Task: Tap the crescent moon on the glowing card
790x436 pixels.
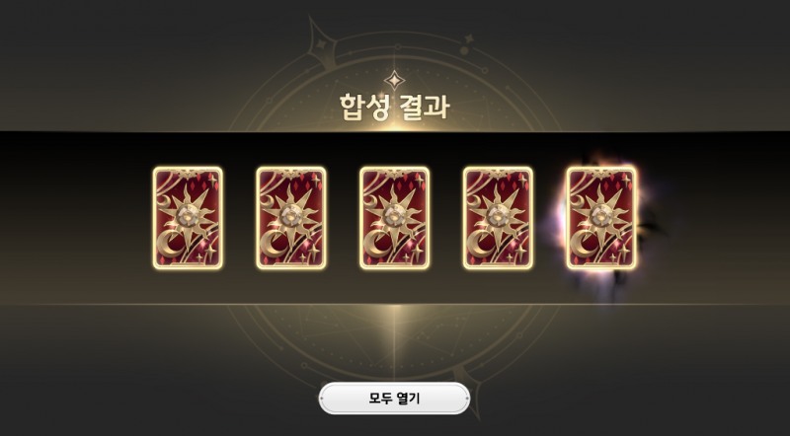Action: [585, 245]
